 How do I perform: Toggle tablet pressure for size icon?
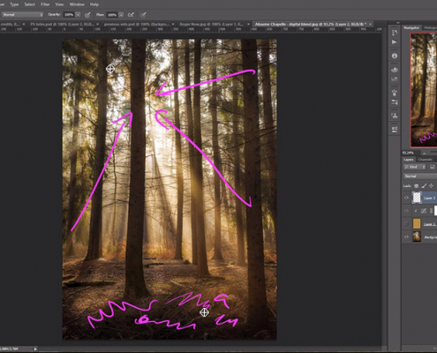tap(143, 15)
